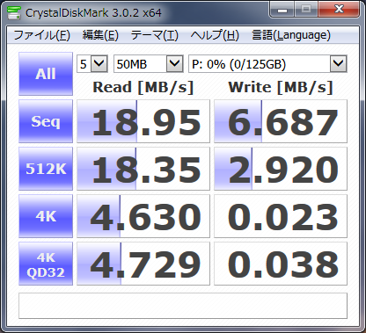This screenshot has height=333, width=366.
Task: Select the 4K write value 0.023
Action: point(281,216)
